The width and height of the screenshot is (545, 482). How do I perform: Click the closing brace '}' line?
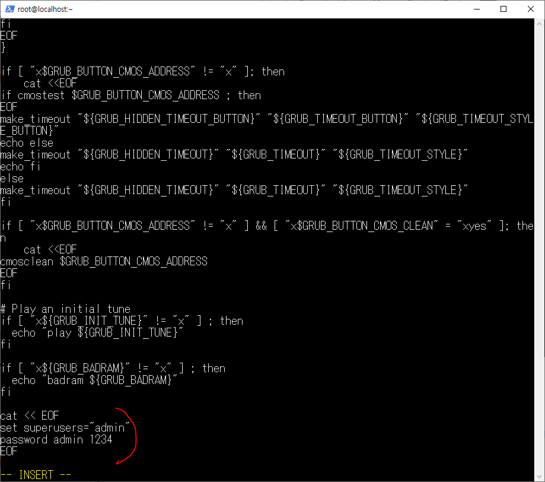pos(3,47)
